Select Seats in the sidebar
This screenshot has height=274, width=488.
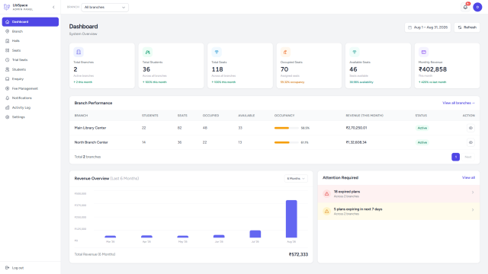point(30,50)
